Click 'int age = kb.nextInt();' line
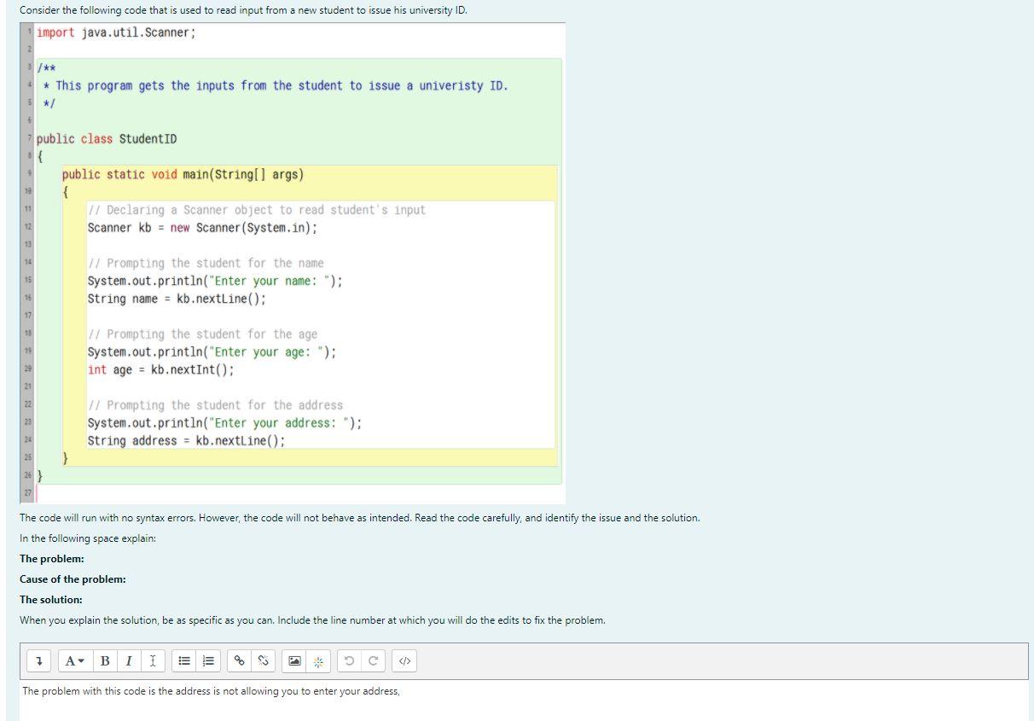The width and height of the screenshot is (1034, 721). (x=160, y=369)
